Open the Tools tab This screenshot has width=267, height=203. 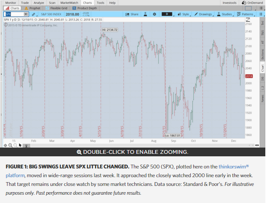click(x=101, y=3)
